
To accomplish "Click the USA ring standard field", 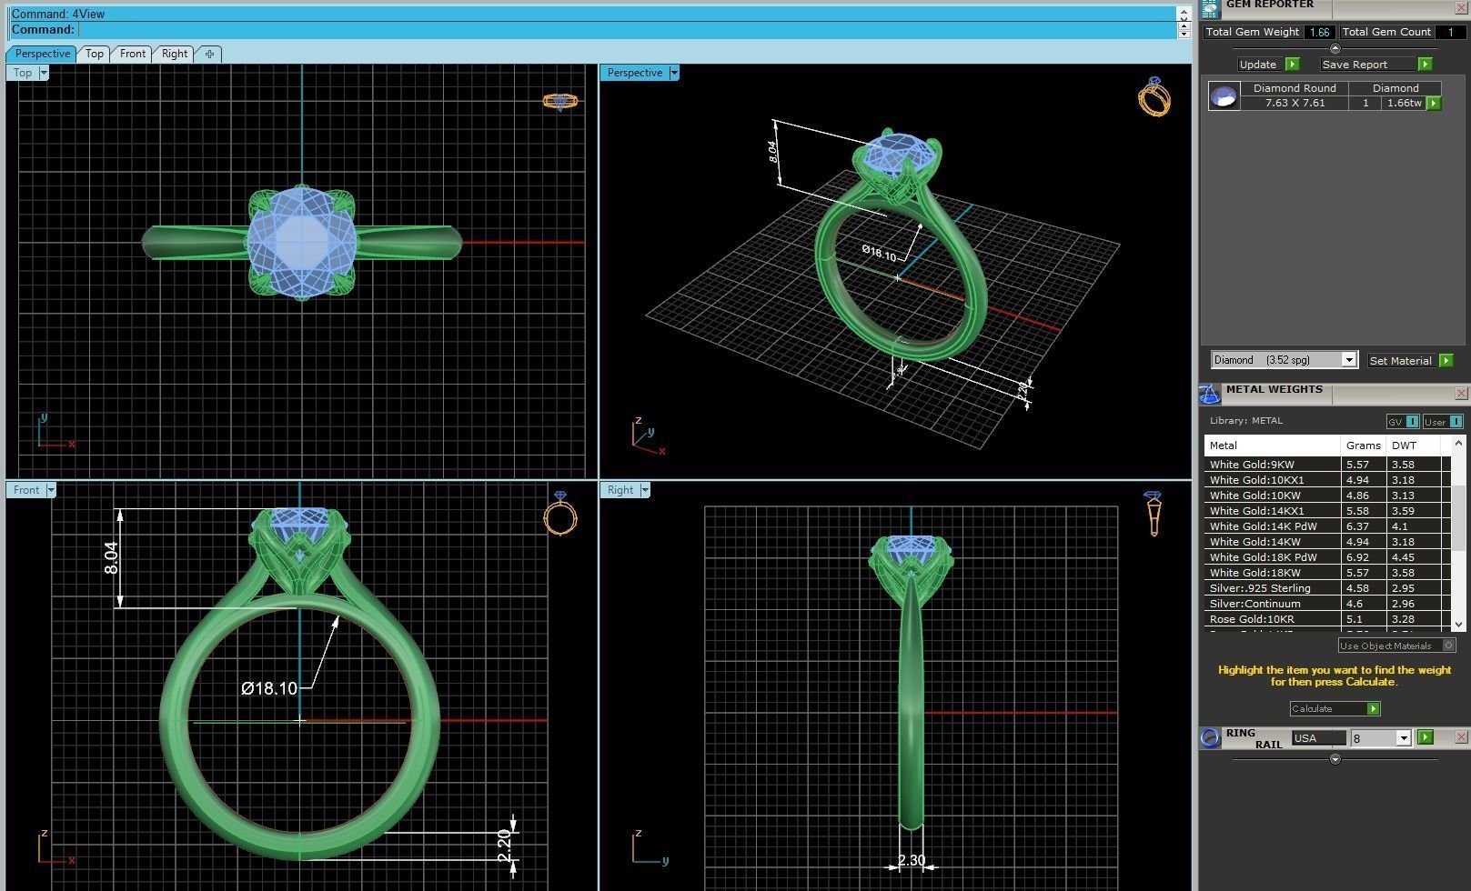I will coord(1318,738).
